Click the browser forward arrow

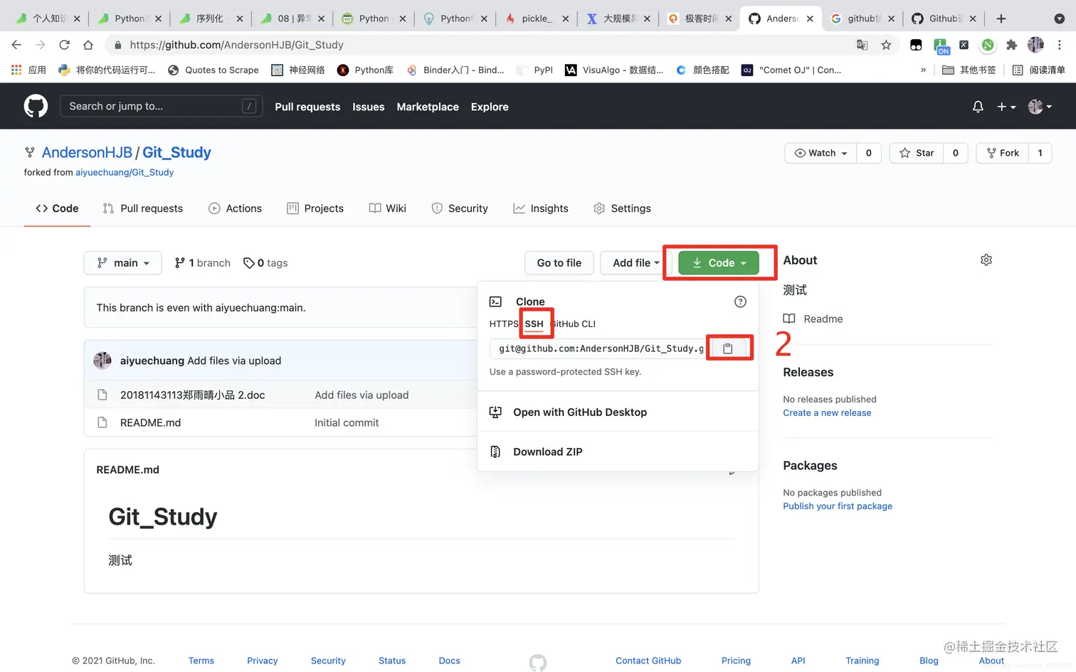click(41, 45)
